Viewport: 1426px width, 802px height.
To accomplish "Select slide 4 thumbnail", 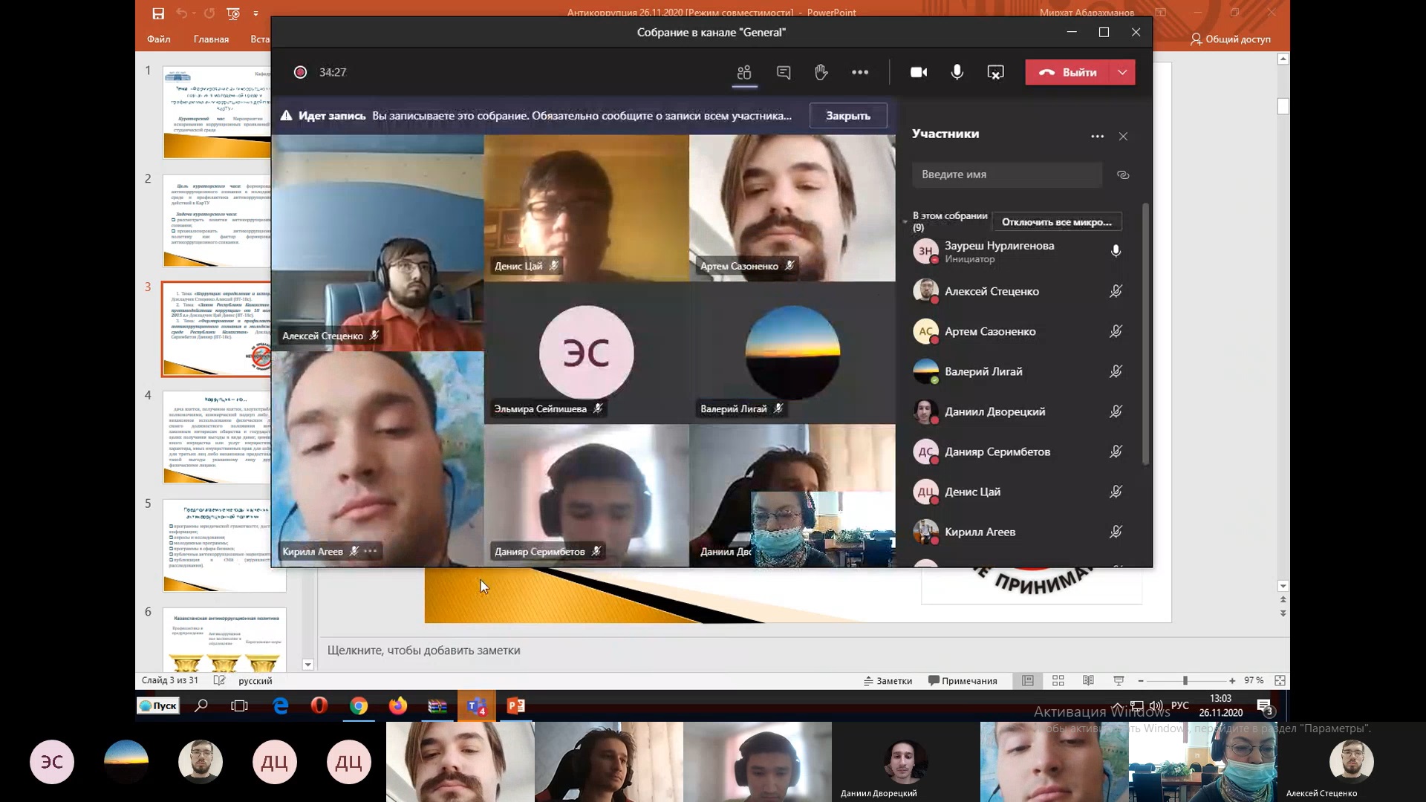I will pos(217,437).
